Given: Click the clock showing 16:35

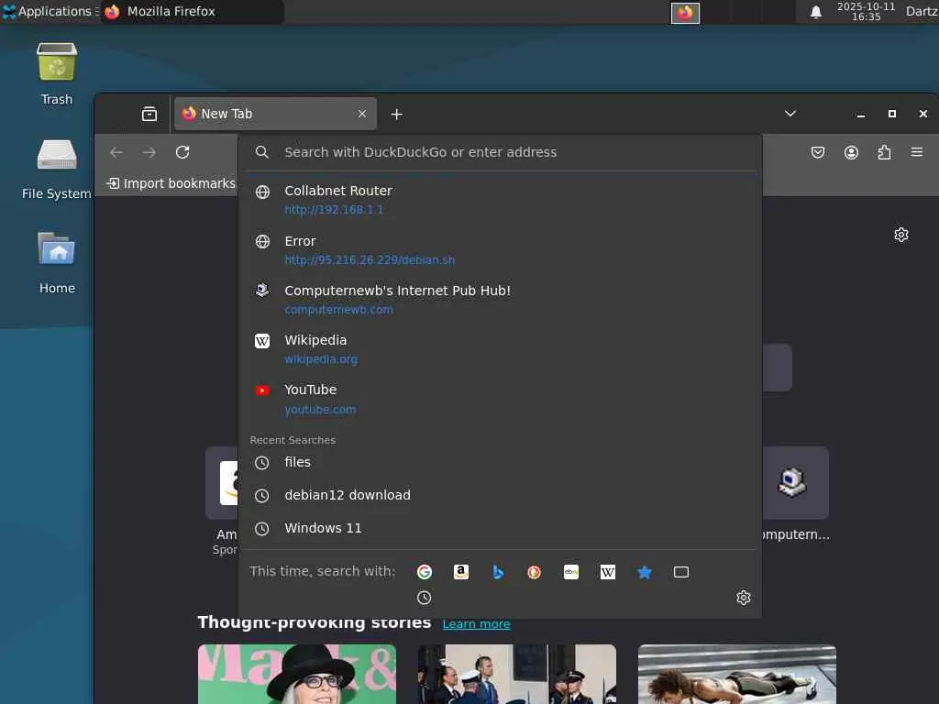Looking at the screenshot, I should [x=866, y=11].
